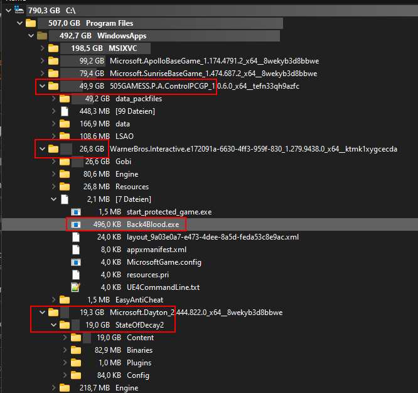Click the MicrosoftGame.config file icon
Image resolution: width=418 pixels, height=393 pixels.
point(76,262)
